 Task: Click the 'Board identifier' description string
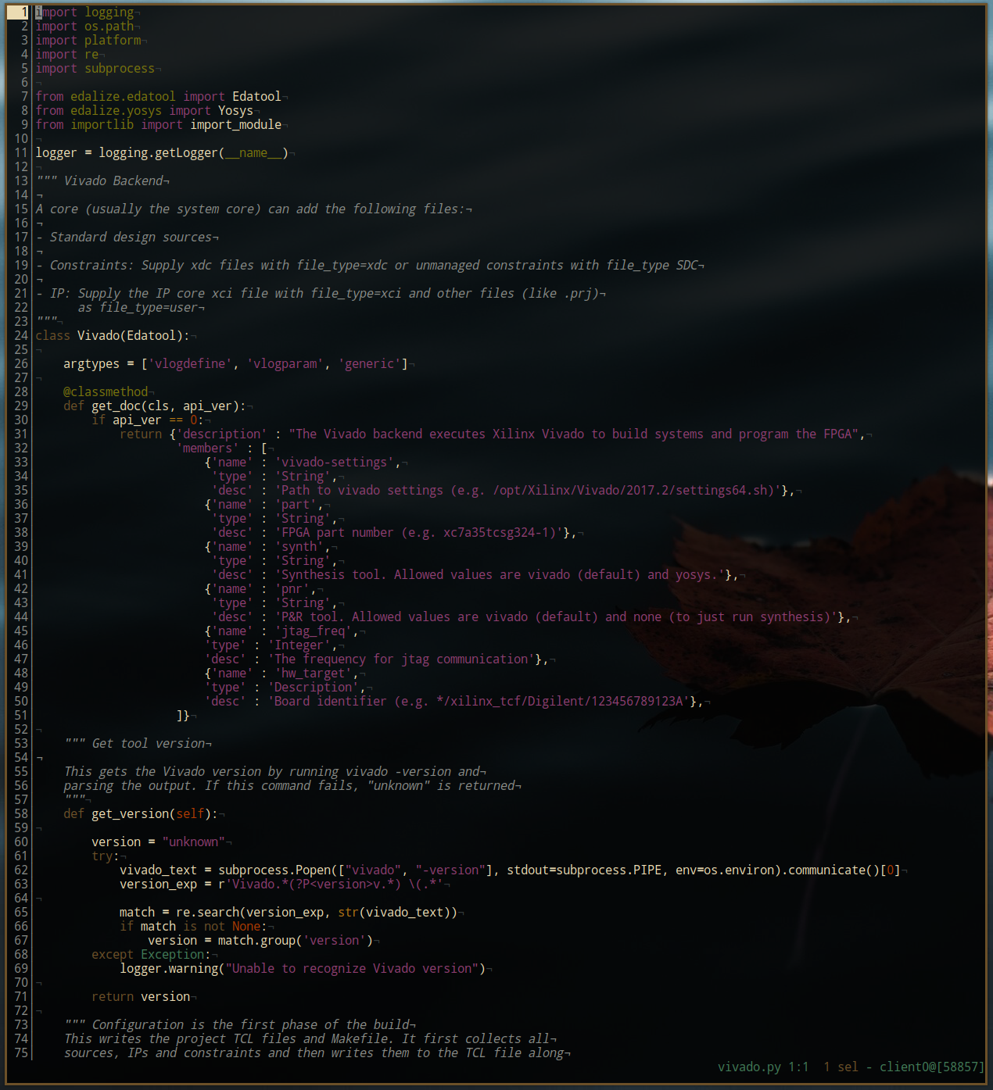[479, 701]
